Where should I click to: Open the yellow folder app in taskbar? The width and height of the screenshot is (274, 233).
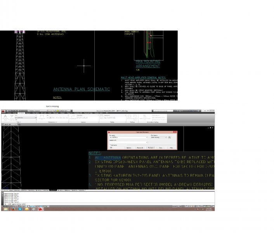point(27,209)
